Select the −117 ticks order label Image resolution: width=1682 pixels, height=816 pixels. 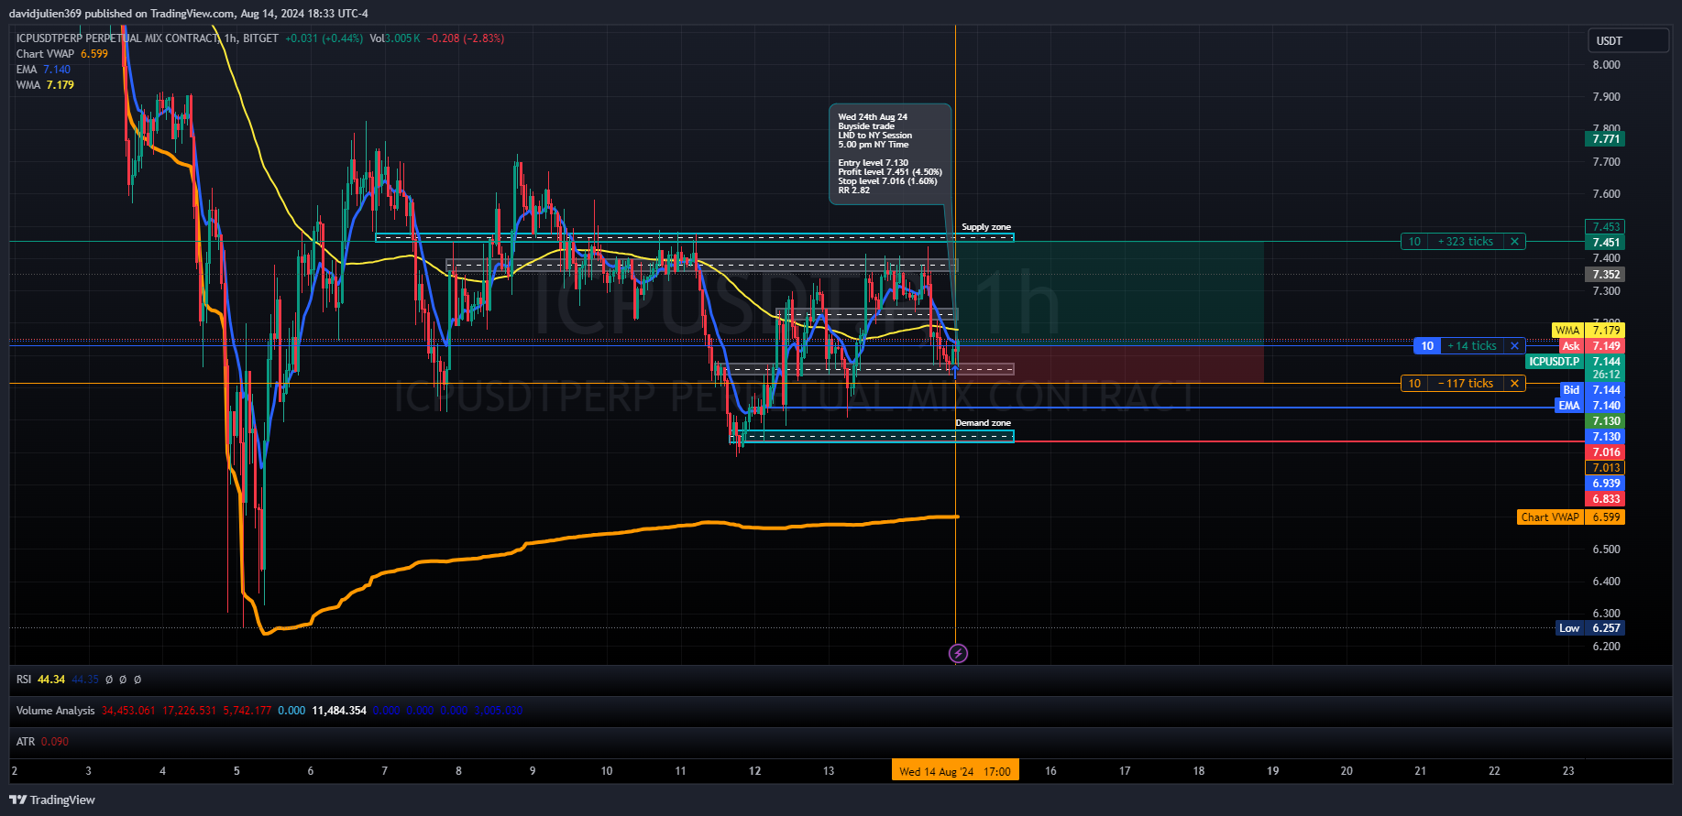tap(1466, 384)
